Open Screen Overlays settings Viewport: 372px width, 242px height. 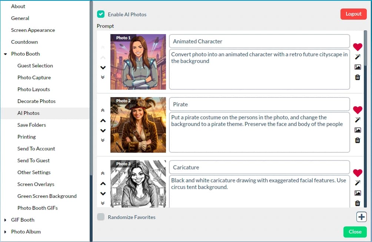[36, 184]
